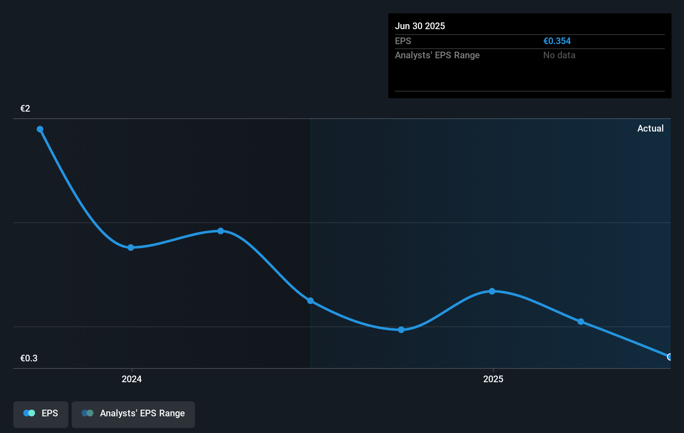This screenshot has height=433, width=684.
Task: Select the EPS data point above the 2025 tick
Action: (x=492, y=291)
